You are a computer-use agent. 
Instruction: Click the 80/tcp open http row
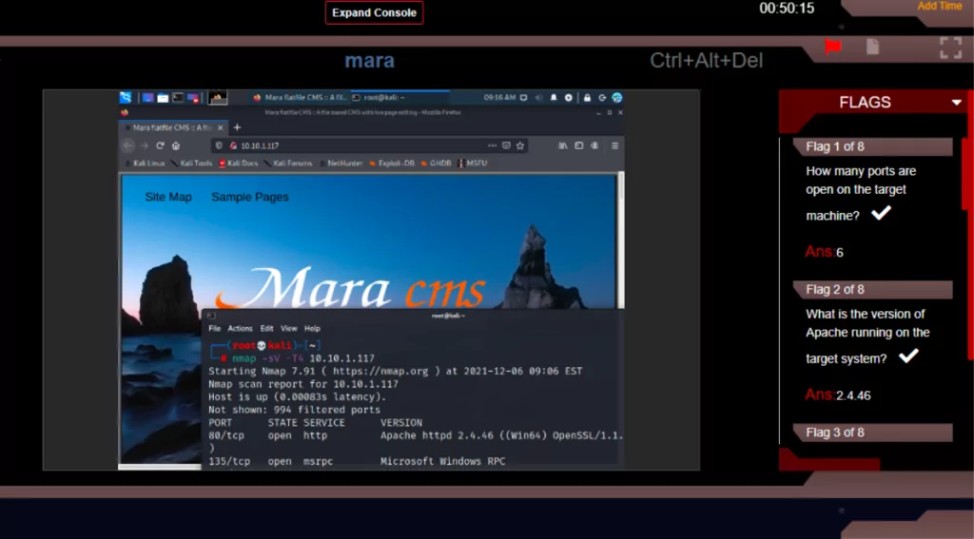point(415,435)
